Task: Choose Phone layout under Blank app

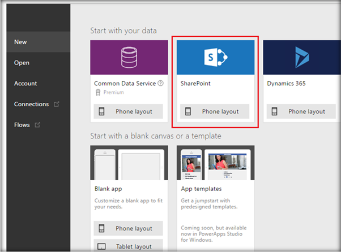Action: point(129,228)
